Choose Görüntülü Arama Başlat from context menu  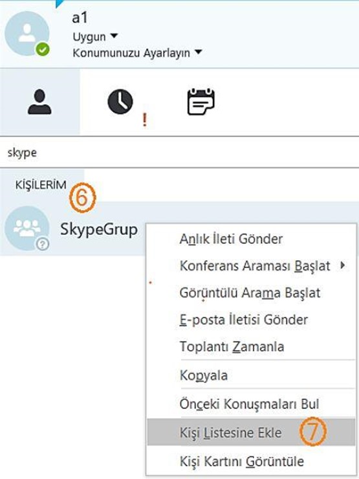coord(251,293)
